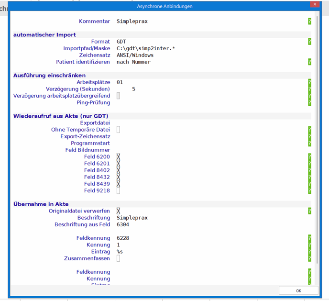Uncheck the Feld 6200 checkbox

tap(118, 157)
